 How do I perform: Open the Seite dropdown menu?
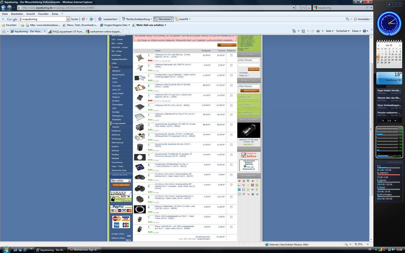pos(330,31)
